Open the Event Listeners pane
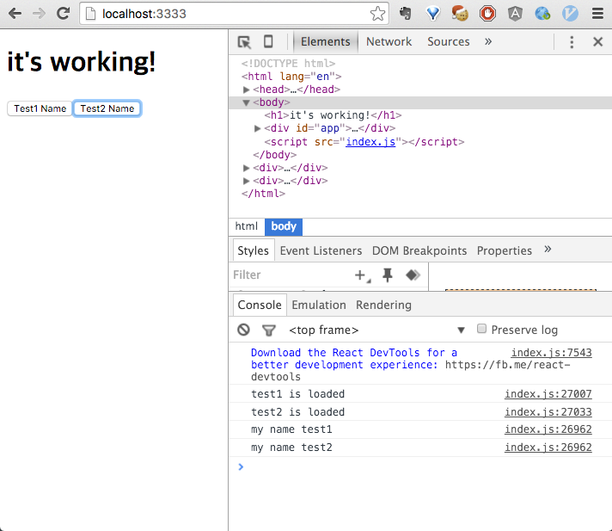612x531 pixels. (x=321, y=250)
